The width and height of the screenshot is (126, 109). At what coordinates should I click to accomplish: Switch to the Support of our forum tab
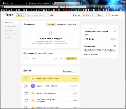tap(41, 3)
